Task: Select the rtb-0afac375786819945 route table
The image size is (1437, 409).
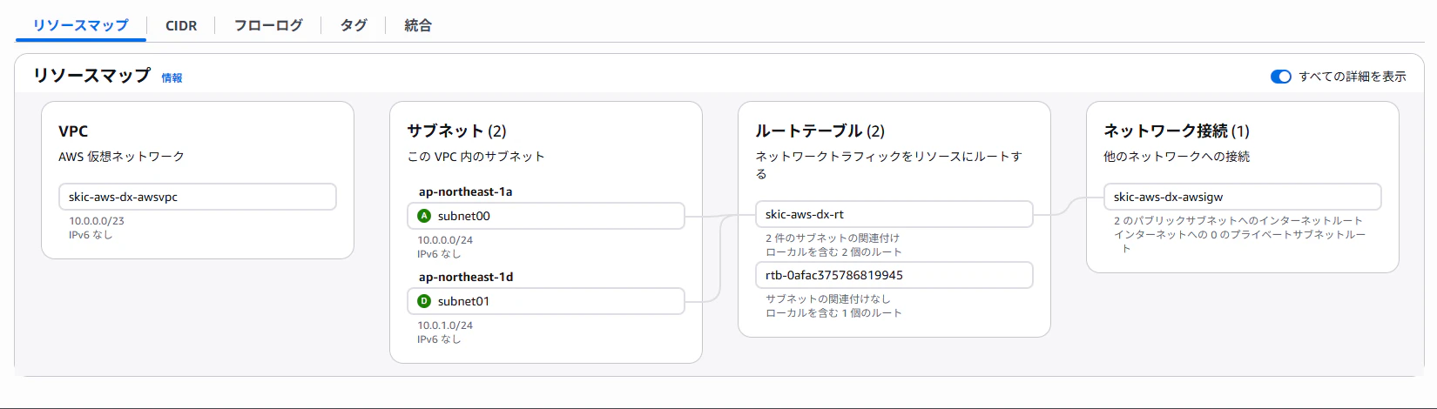Action: [894, 275]
